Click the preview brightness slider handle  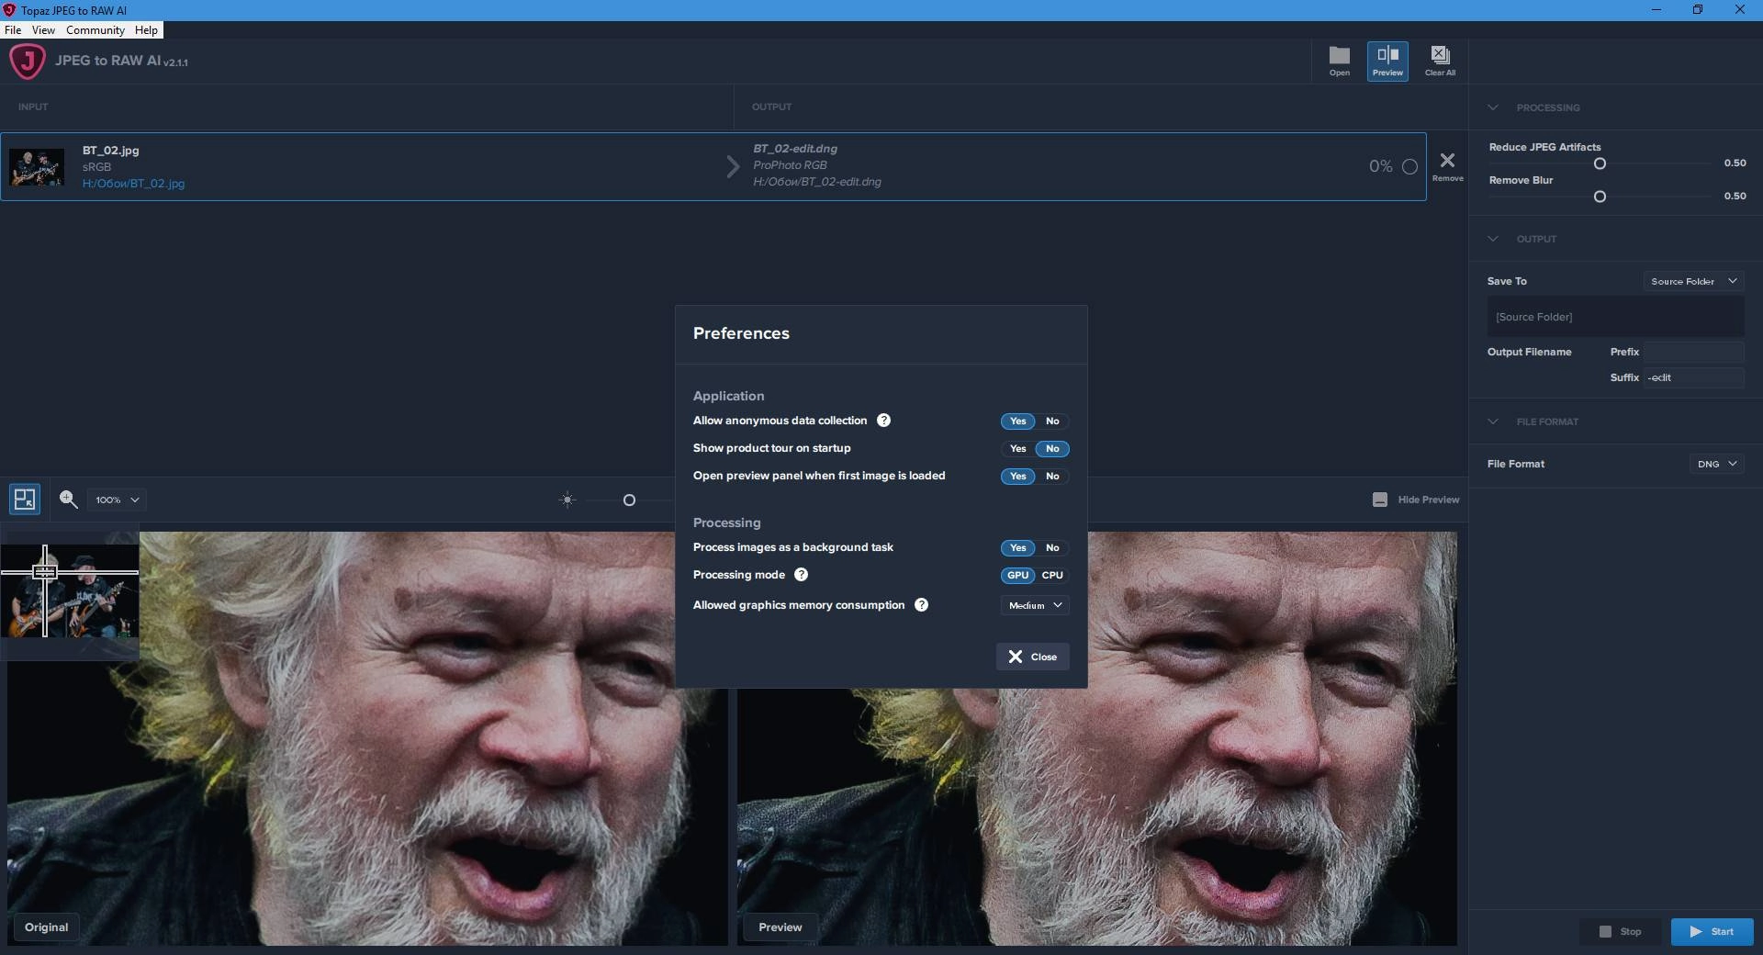[629, 500]
